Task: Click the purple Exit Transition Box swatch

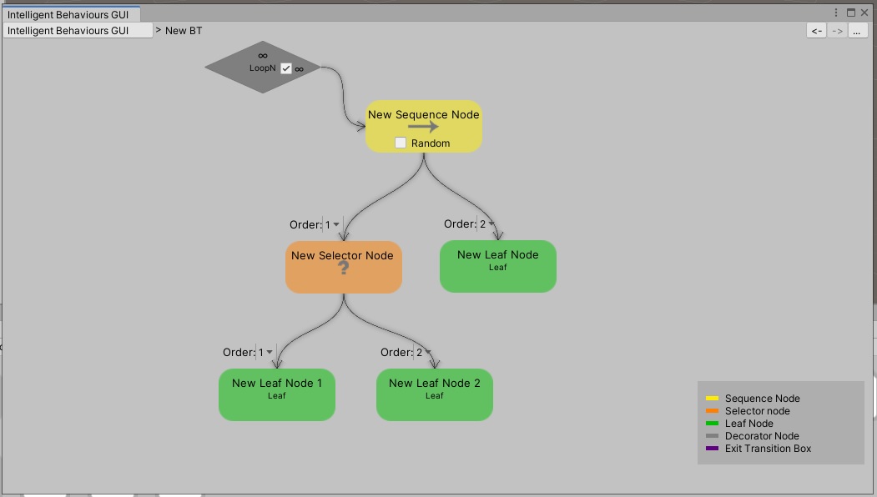Action: click(x=712, y=449)
